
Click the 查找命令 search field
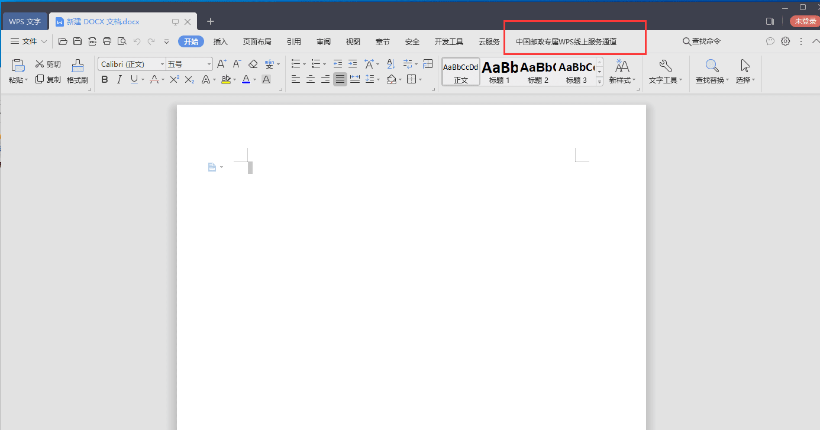click(702, 41)
